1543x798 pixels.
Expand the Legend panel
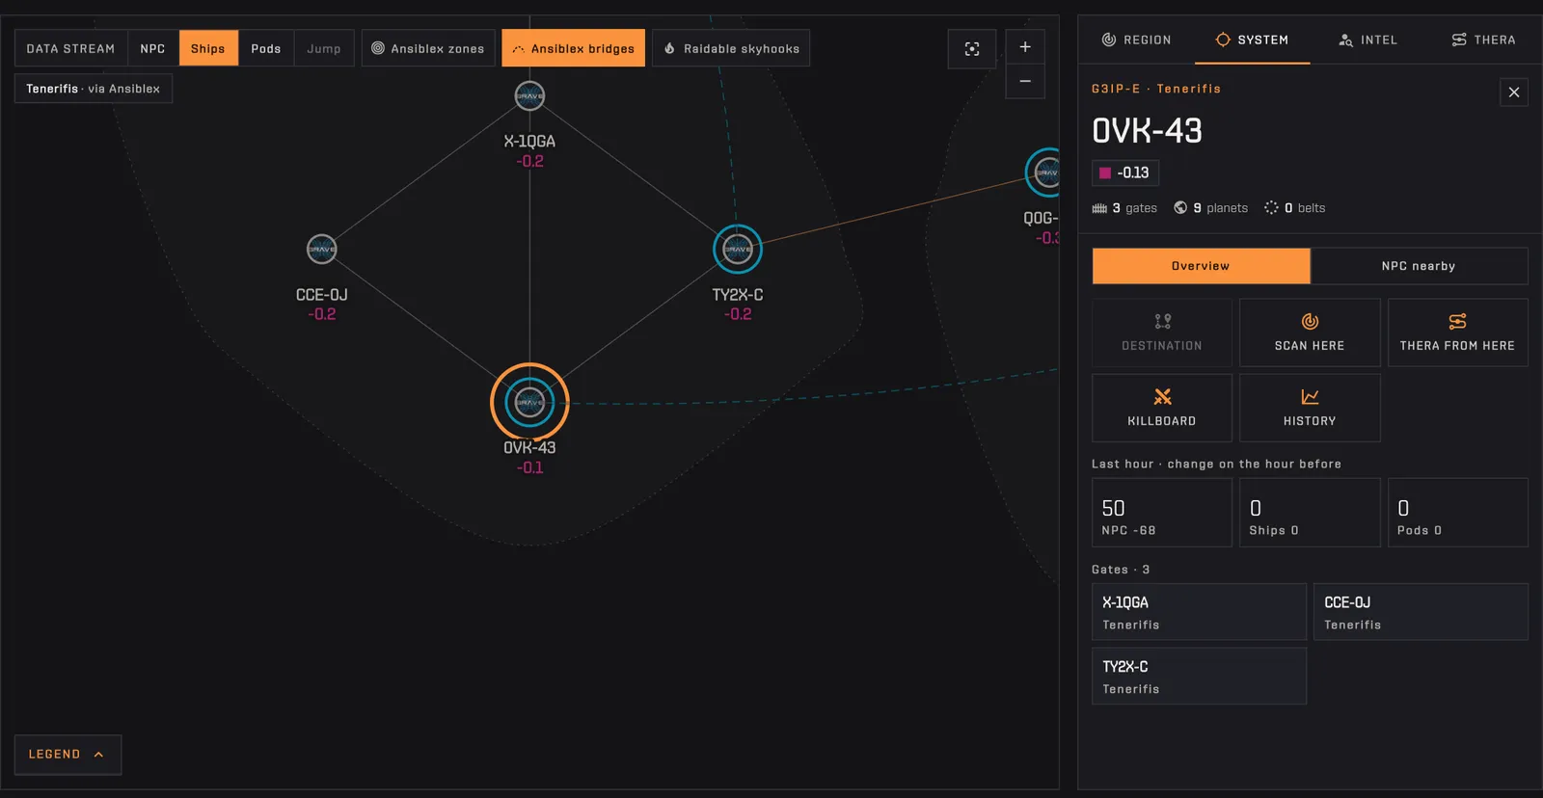click(68, 755)
